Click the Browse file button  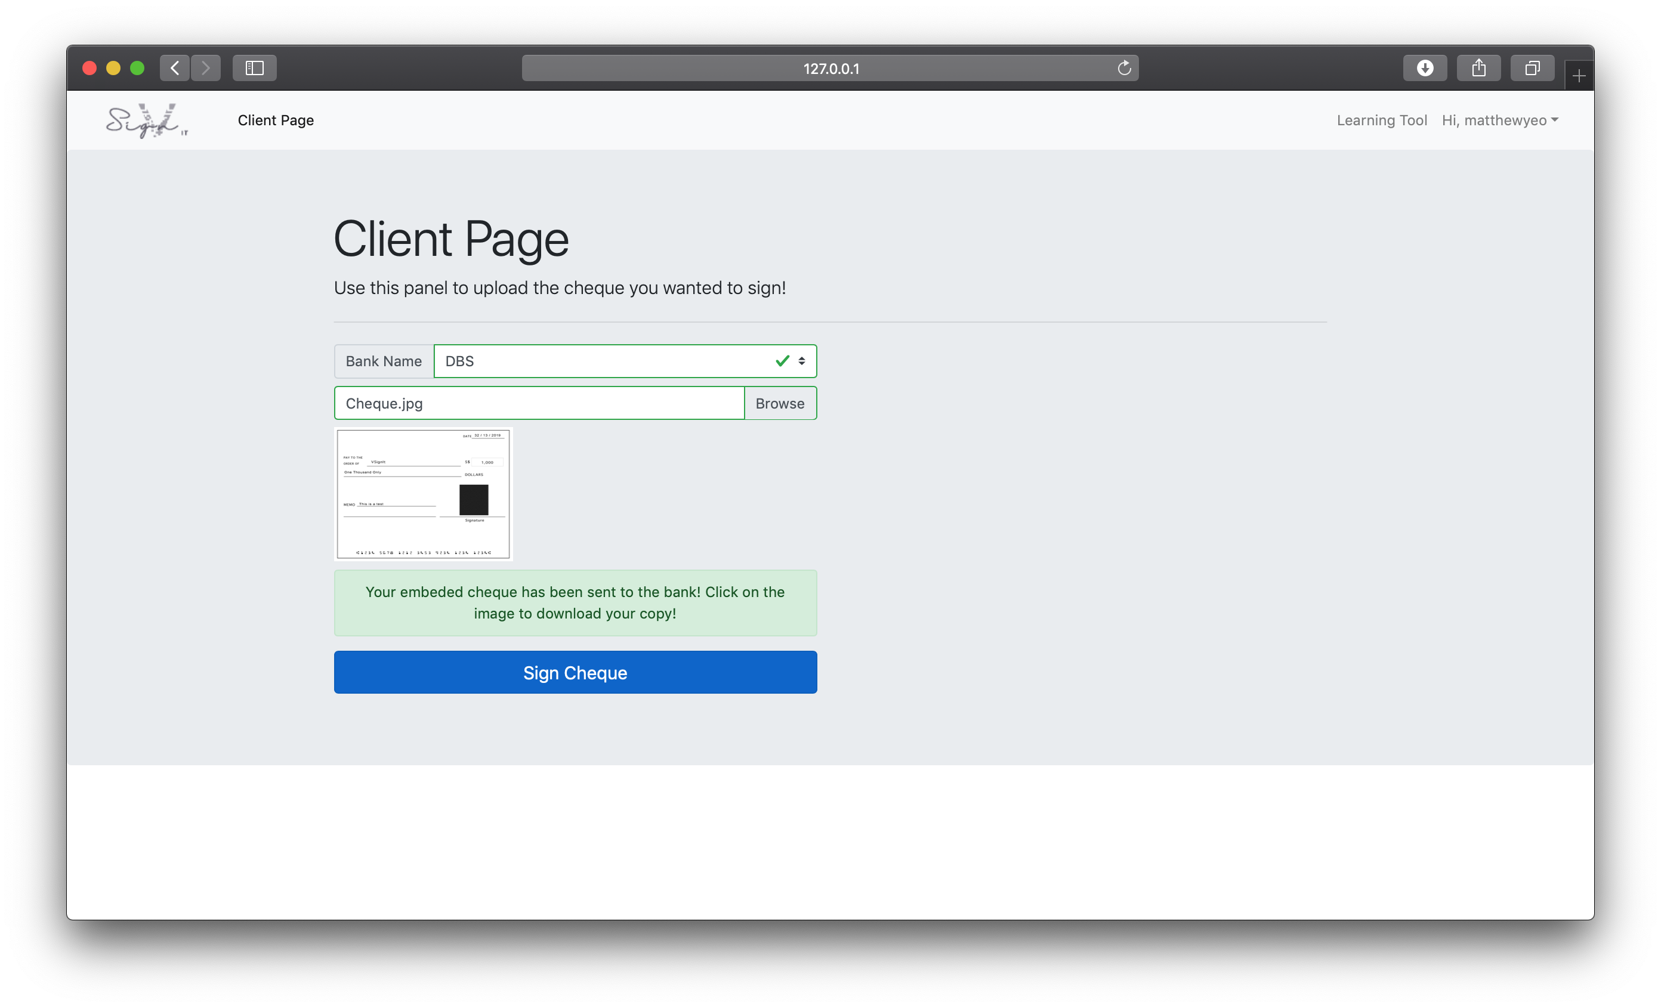780,403
